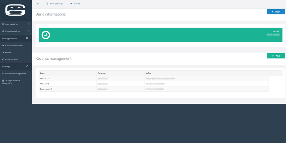Click the wrench icon next to Settings
This screenshot has height=143, width=286.
pyautogui.click(x=27, y=66)
